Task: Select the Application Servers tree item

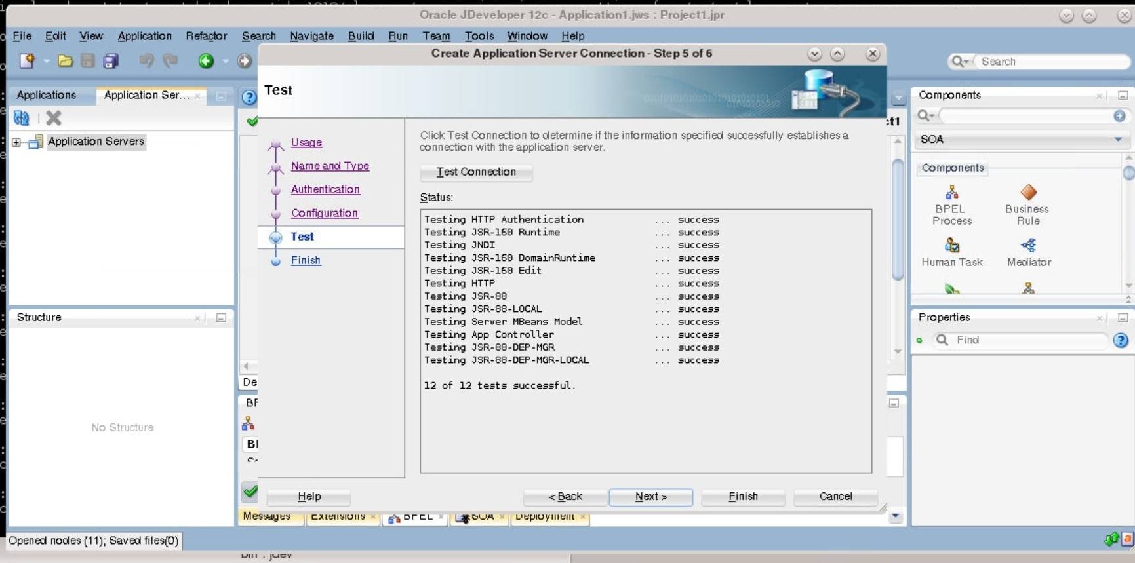Action: pyautogui.click(x=96, y=142)
